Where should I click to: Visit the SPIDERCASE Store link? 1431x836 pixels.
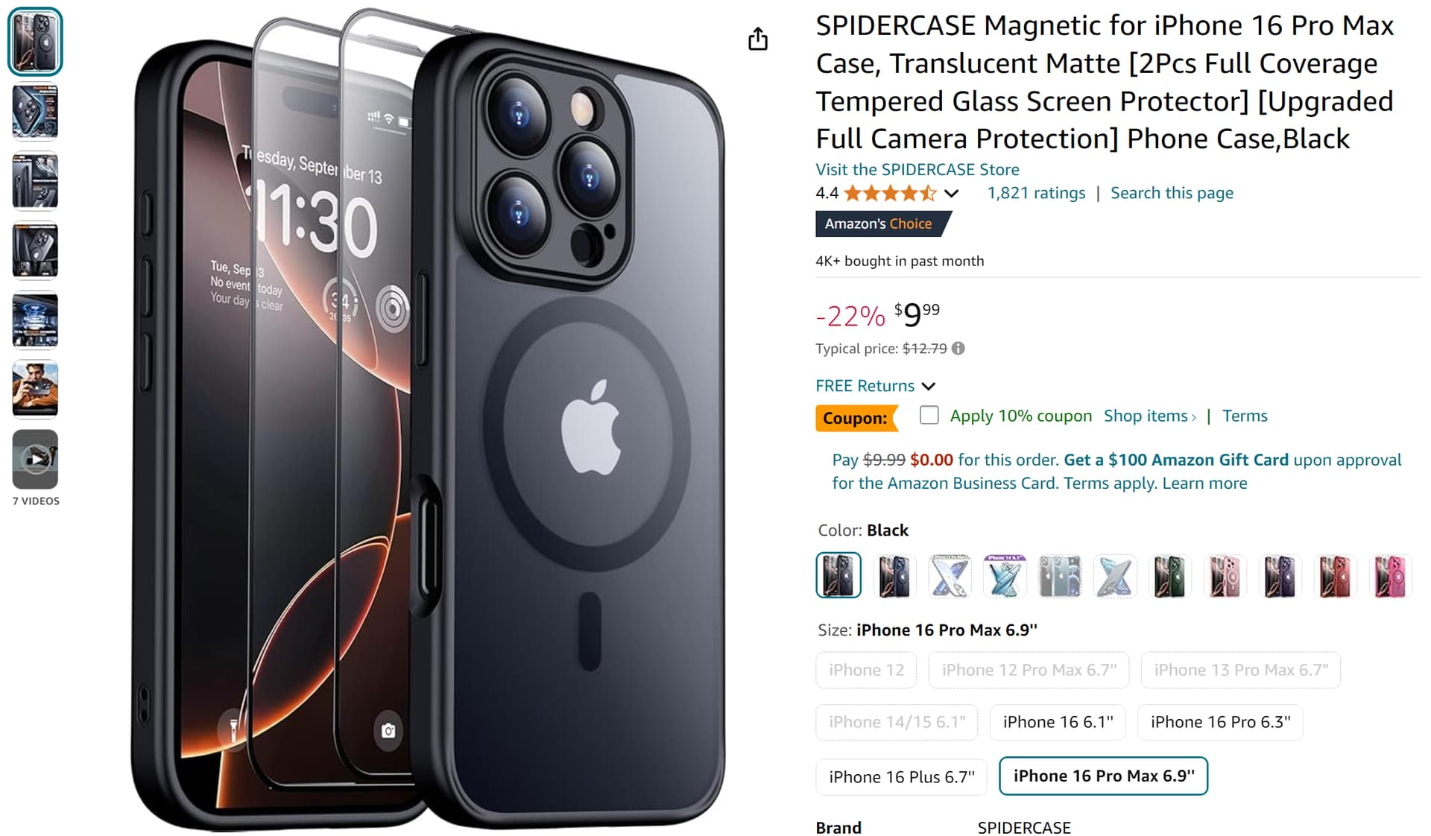917,169
